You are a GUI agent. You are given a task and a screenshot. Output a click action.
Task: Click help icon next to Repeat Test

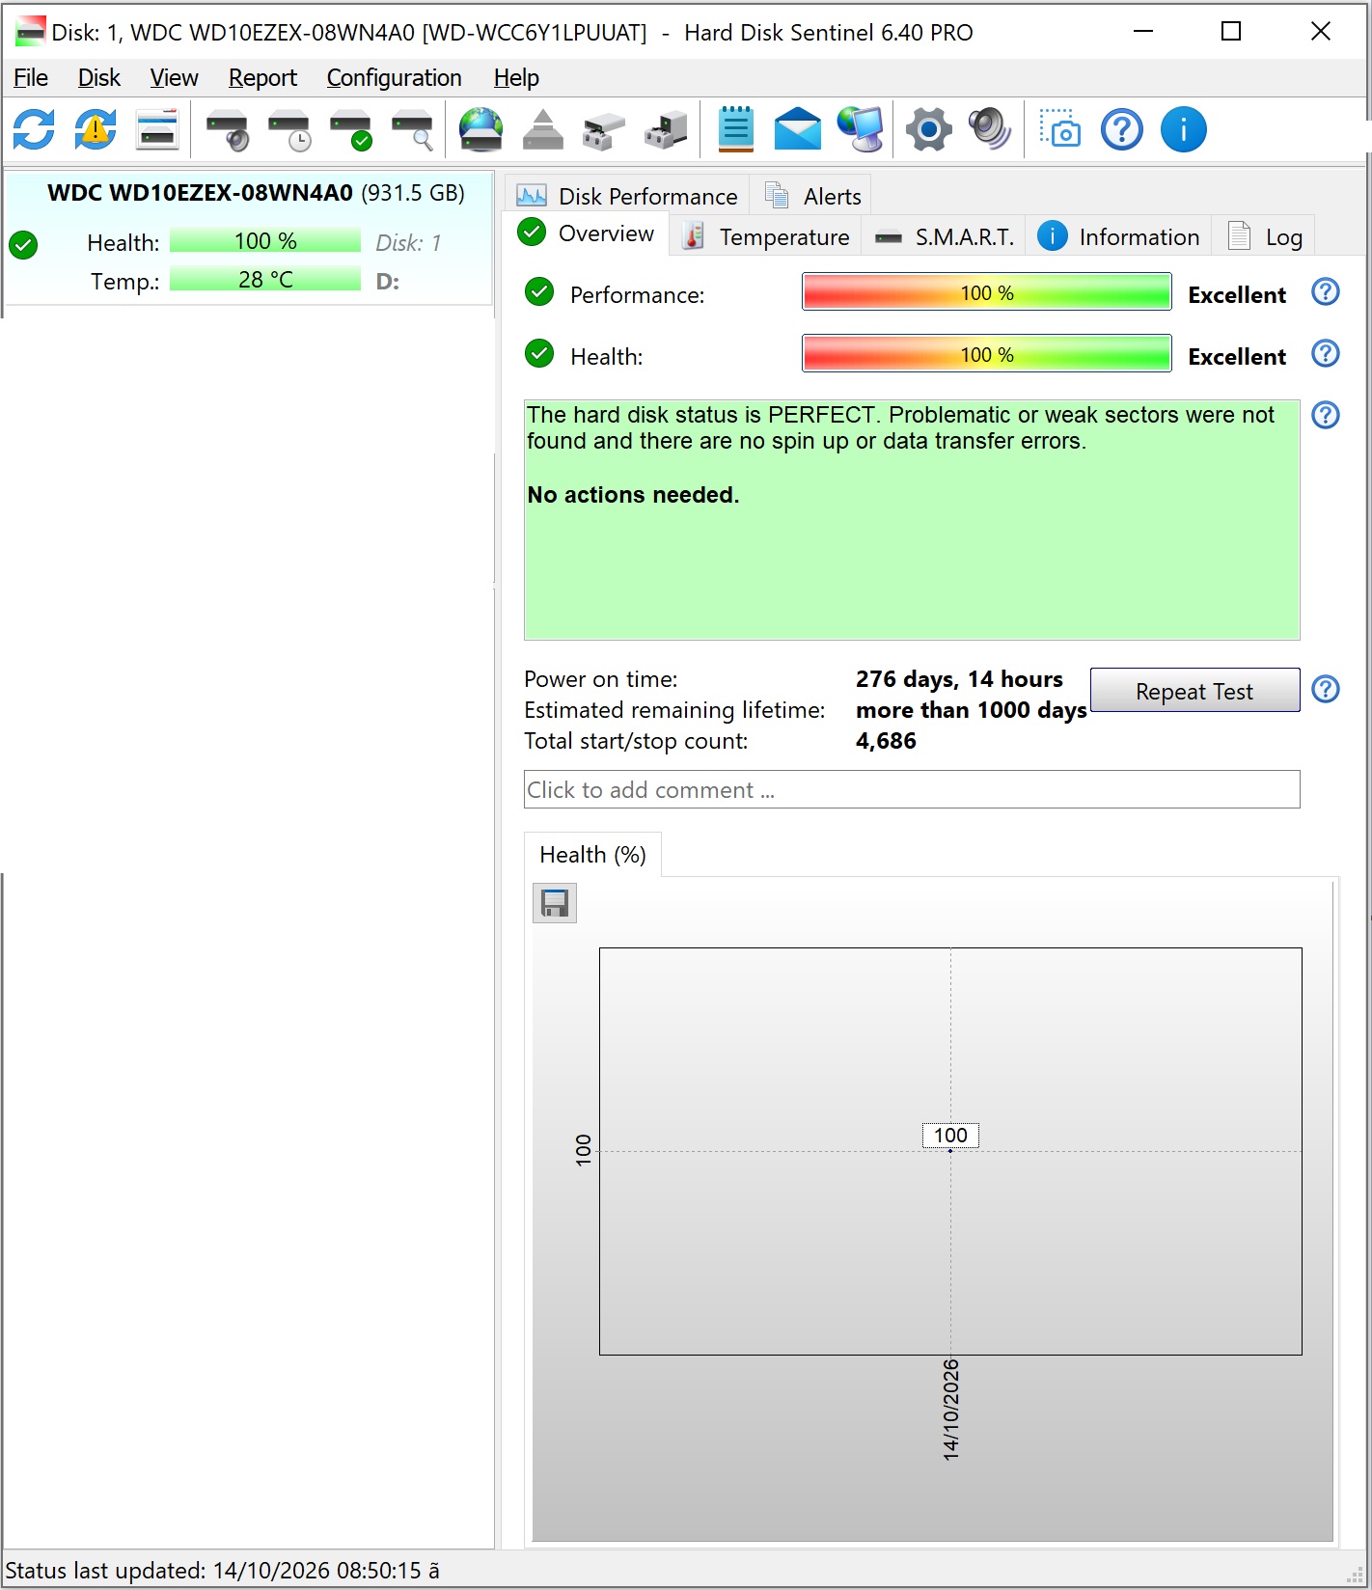[x=1326, y=689]
